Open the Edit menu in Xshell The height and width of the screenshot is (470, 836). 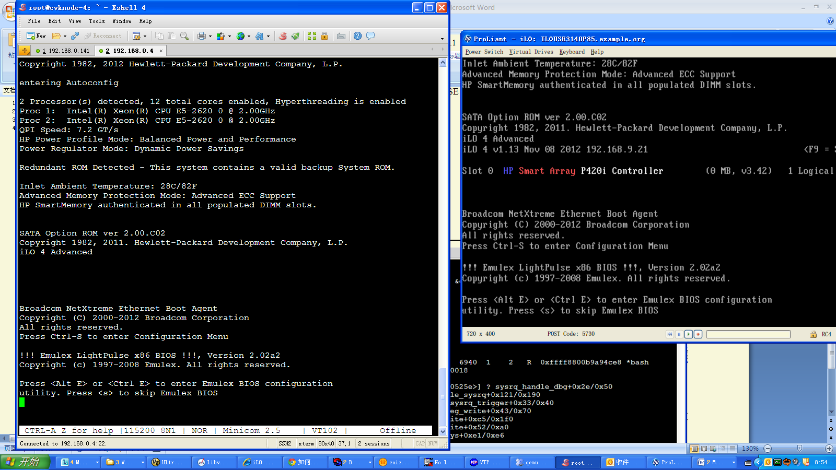[54, 21]
